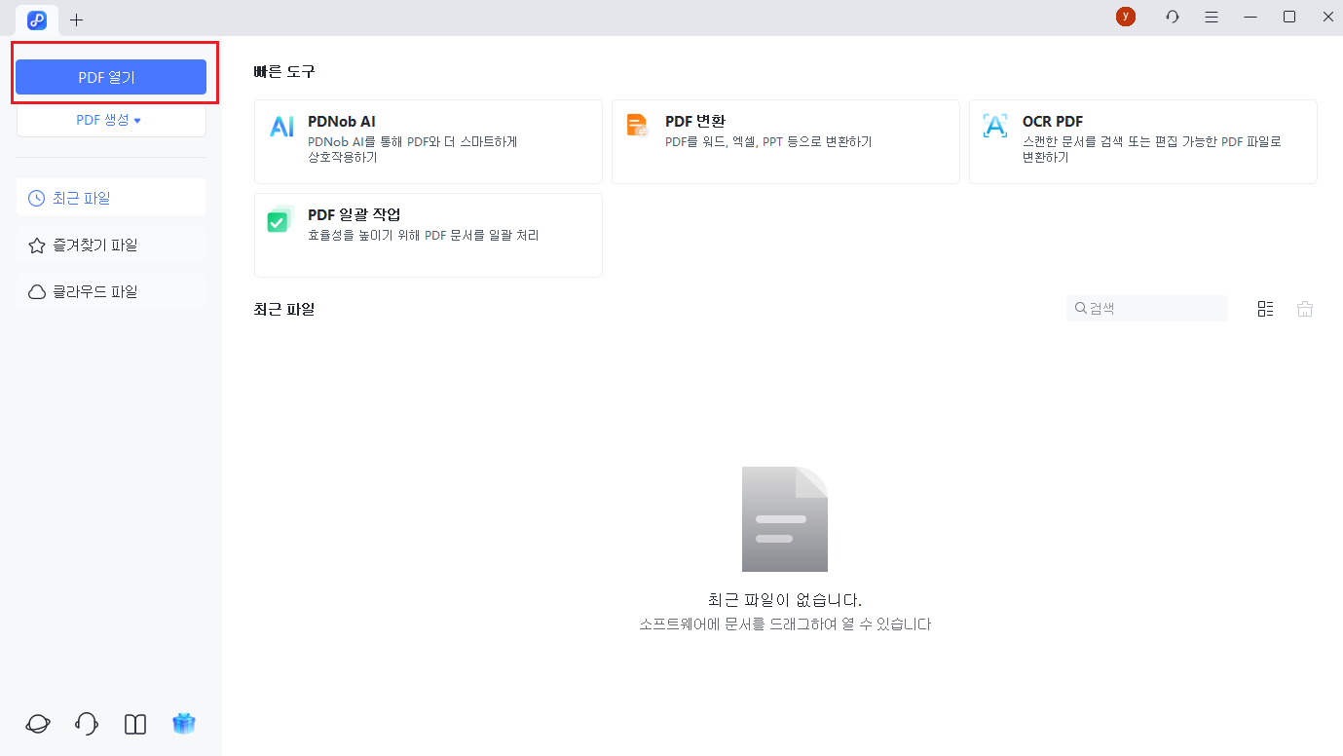Expand the 'PDF 생성' dropdown
This screenshot has width=1343, height=756.
tap(111, 120)
